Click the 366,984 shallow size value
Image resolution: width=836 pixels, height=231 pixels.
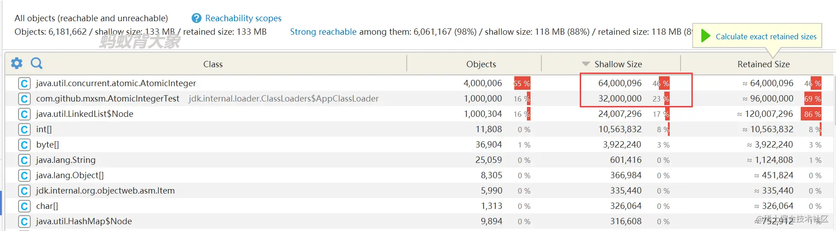(x=626, y=176)
